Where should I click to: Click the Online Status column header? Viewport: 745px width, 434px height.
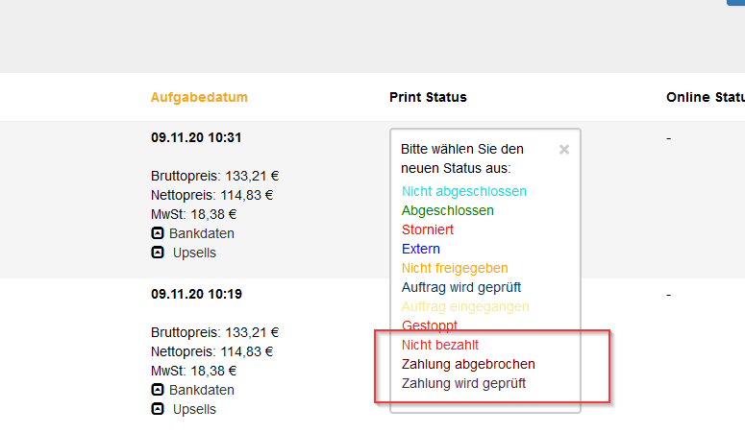pyautogui.click(x=705, y=97)
